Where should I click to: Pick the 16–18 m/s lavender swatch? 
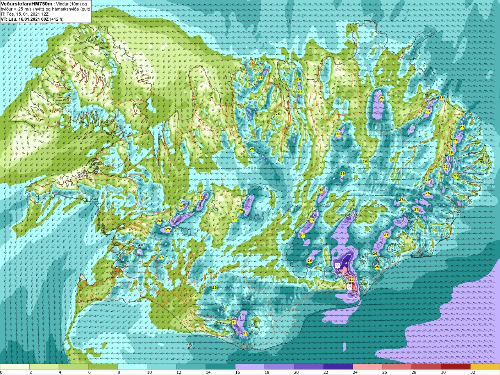[250, 367]
